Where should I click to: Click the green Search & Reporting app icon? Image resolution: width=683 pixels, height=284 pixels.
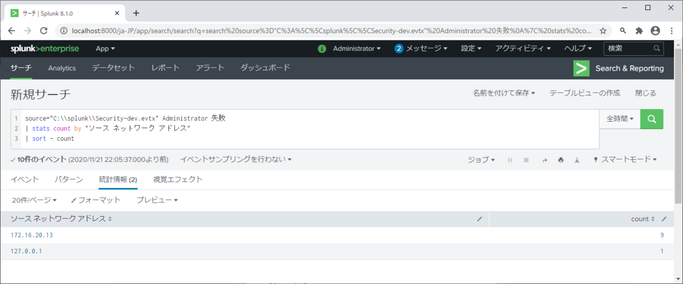(x=581, y=68)
